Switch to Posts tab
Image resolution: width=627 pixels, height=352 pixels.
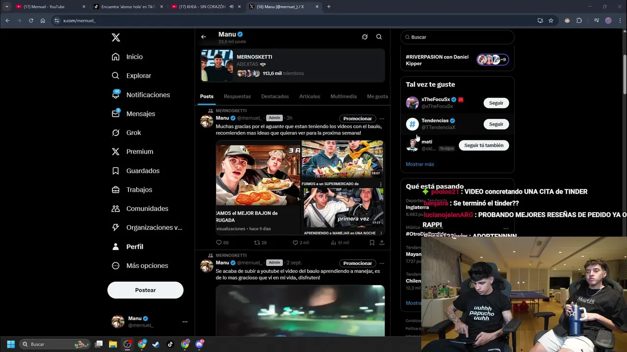207,96
